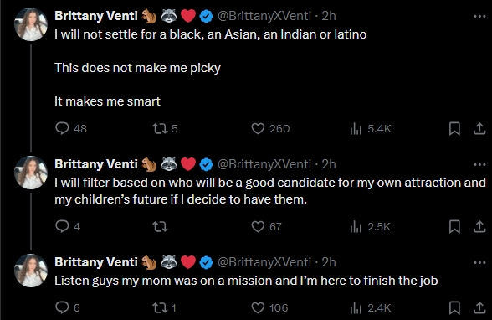Image resolution: width=492 pixels, height=320 pixels.
Task: Repost the second tweet about filtering candidates
Action: pos(160,226)
